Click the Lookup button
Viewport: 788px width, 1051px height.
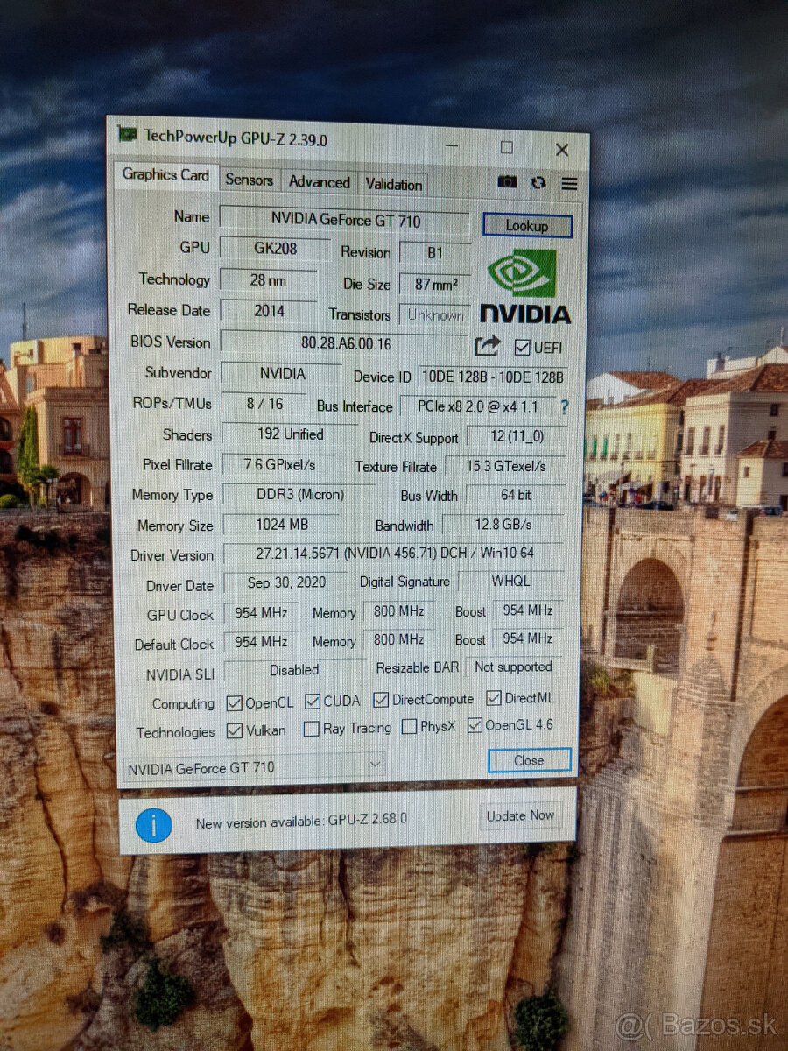coord(527,225)
